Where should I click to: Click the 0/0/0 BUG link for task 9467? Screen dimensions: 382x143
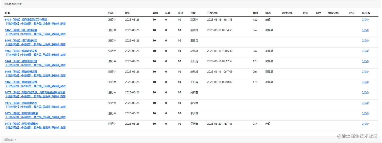365,61
